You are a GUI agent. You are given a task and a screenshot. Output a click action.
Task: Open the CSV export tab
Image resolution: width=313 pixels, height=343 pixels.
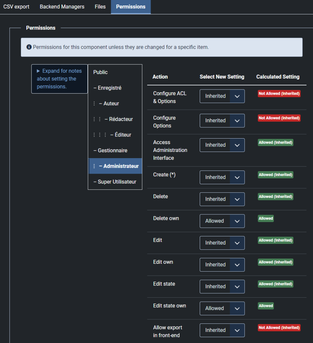pos(16,7)
